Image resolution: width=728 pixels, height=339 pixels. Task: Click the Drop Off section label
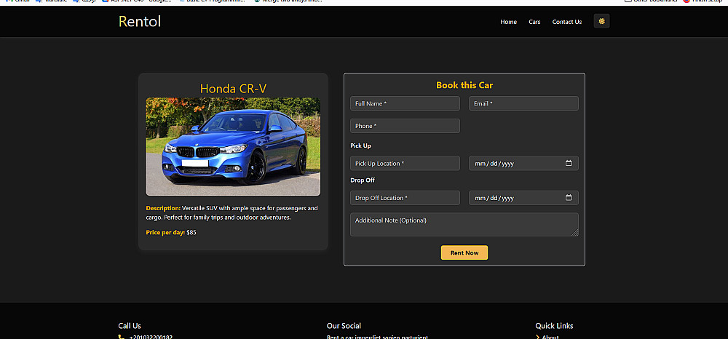point(362,180)
